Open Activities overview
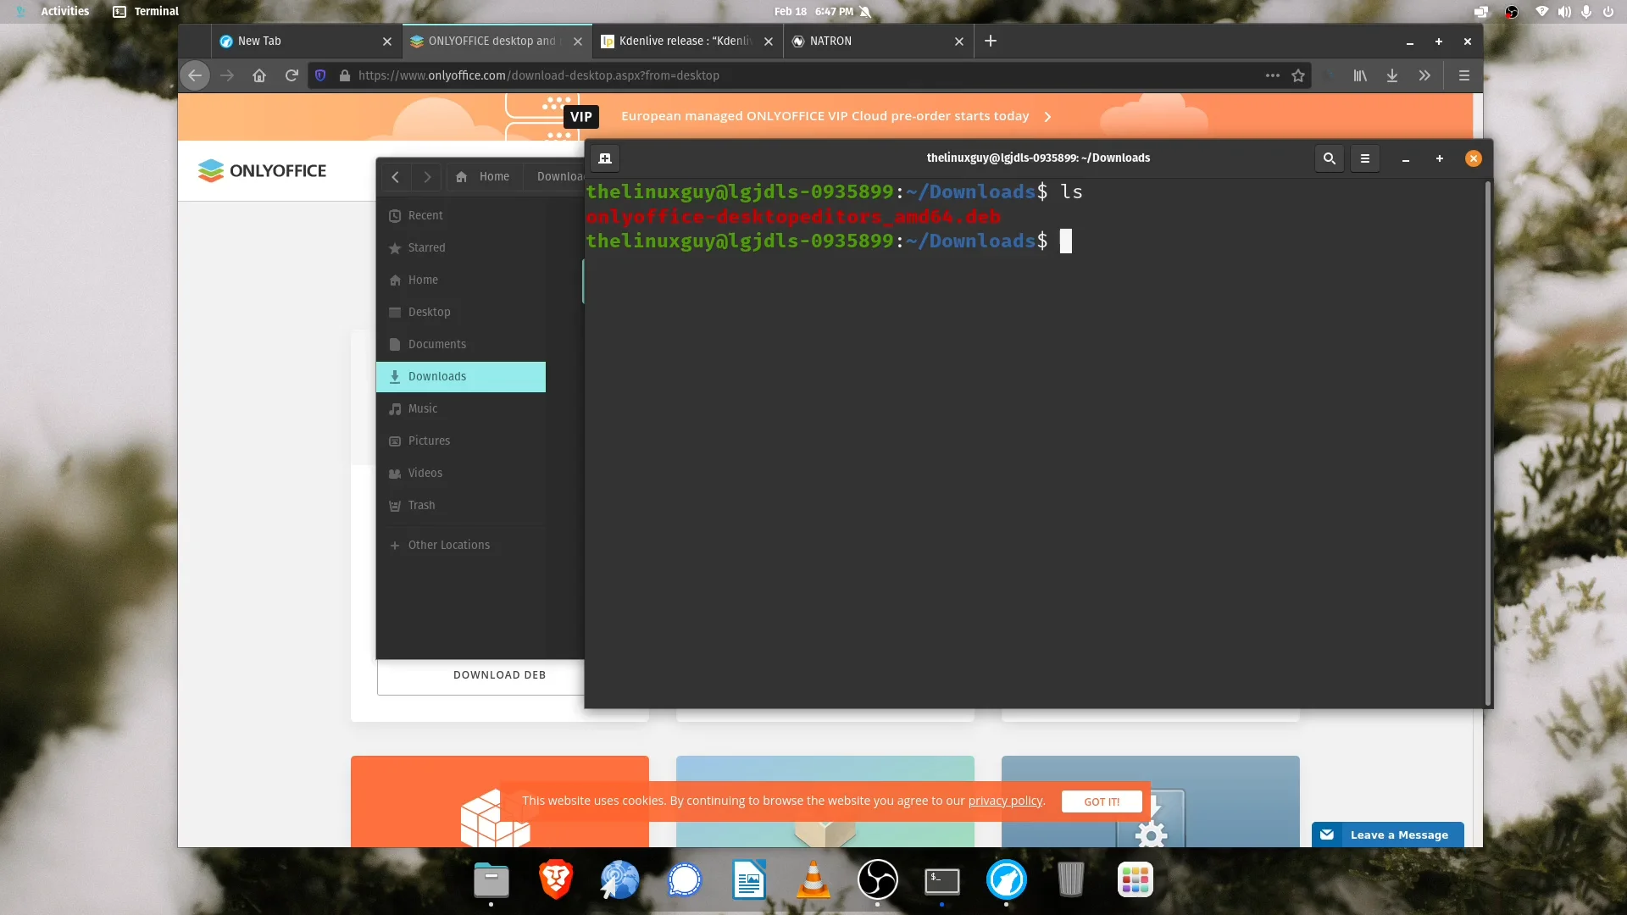This screenshot has height=915, width=1627. click(x=64, y=11)
